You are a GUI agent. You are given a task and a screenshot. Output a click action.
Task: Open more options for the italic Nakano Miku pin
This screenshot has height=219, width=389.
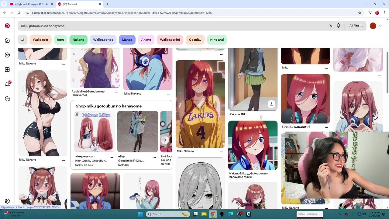click(x=274, y=115)
